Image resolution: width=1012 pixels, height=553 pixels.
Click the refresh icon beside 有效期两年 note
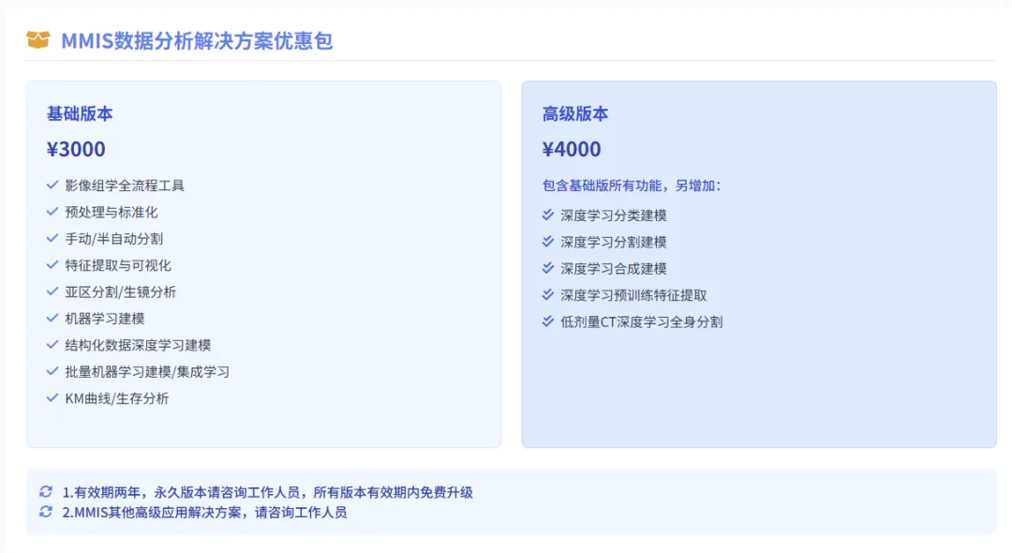(46, 492)
